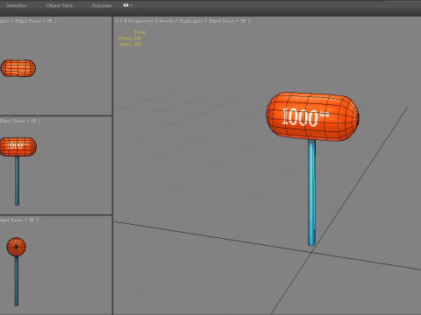The image size is (421, 315).
Task: Select the blue handle cylinder in Perspective viewport
Action: point(311,192)
